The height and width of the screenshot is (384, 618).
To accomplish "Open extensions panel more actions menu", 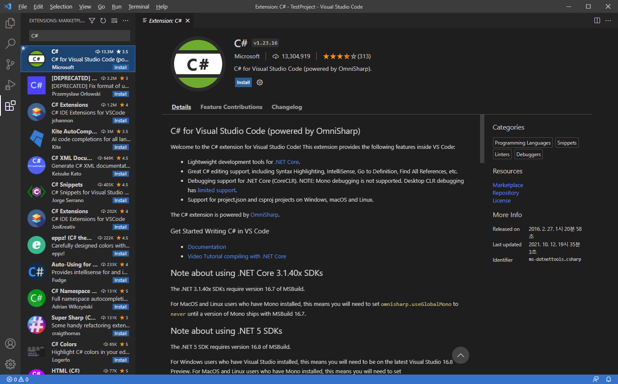I will coord(125,21).
